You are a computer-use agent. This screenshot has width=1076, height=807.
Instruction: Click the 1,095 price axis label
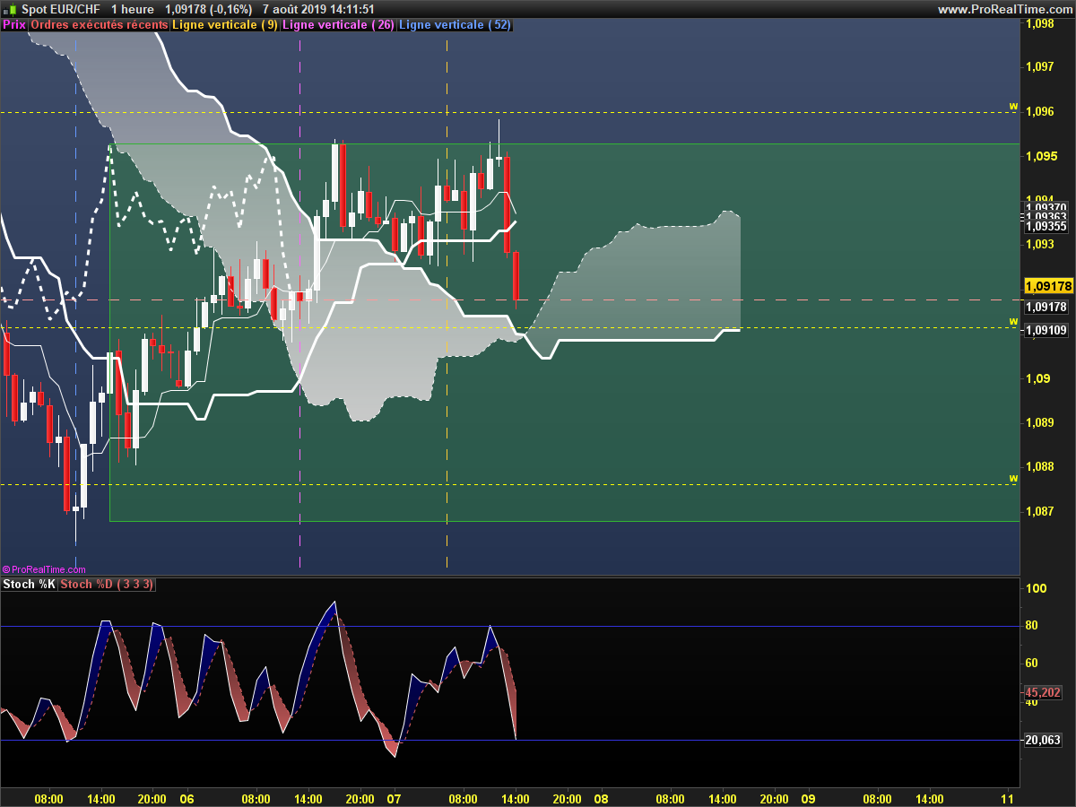[1039, 156]
